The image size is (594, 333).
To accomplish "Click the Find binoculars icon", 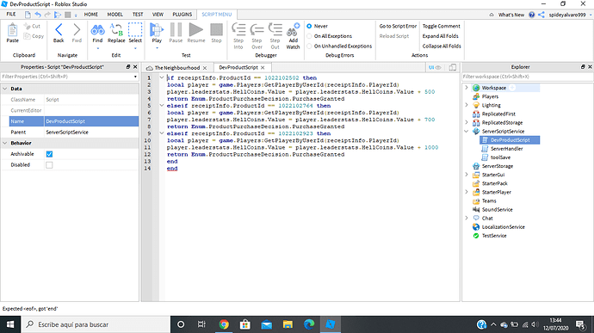I will point(97,29).
